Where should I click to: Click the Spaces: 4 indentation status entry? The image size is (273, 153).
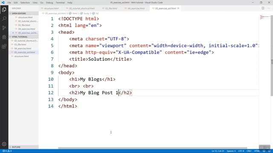pos(231,151)
